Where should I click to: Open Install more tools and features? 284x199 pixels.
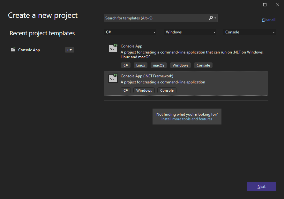tap(187, 119)
